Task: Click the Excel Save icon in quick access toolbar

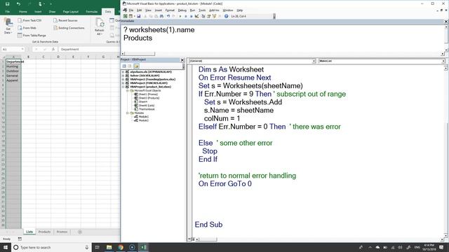Action: pyautogui.click(x=7, y=3)
